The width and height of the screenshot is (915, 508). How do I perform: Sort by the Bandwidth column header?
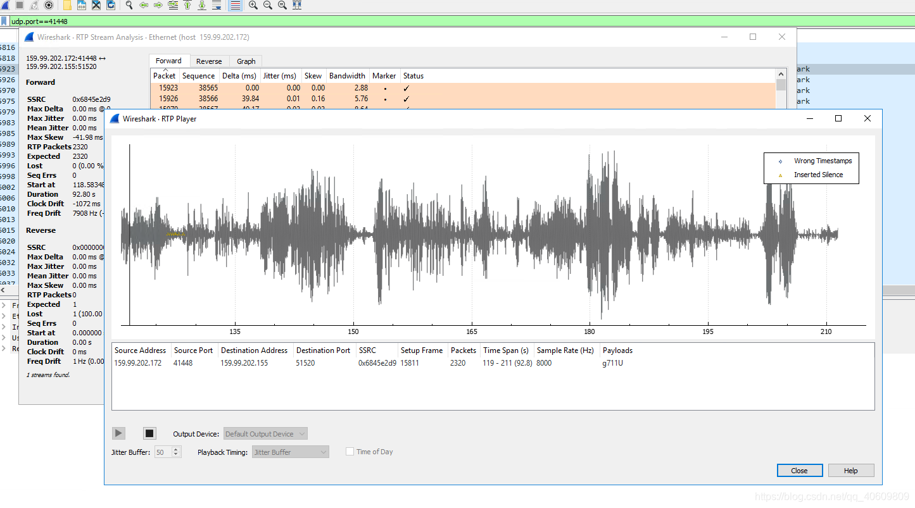347,76
